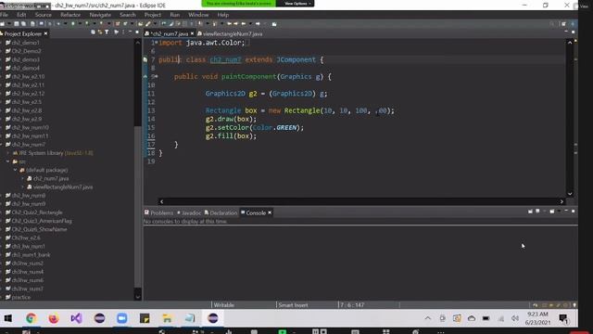This screenshot has width=593, height=334.
Task: Open the notification center icon
Action: [x=563, y=319]
